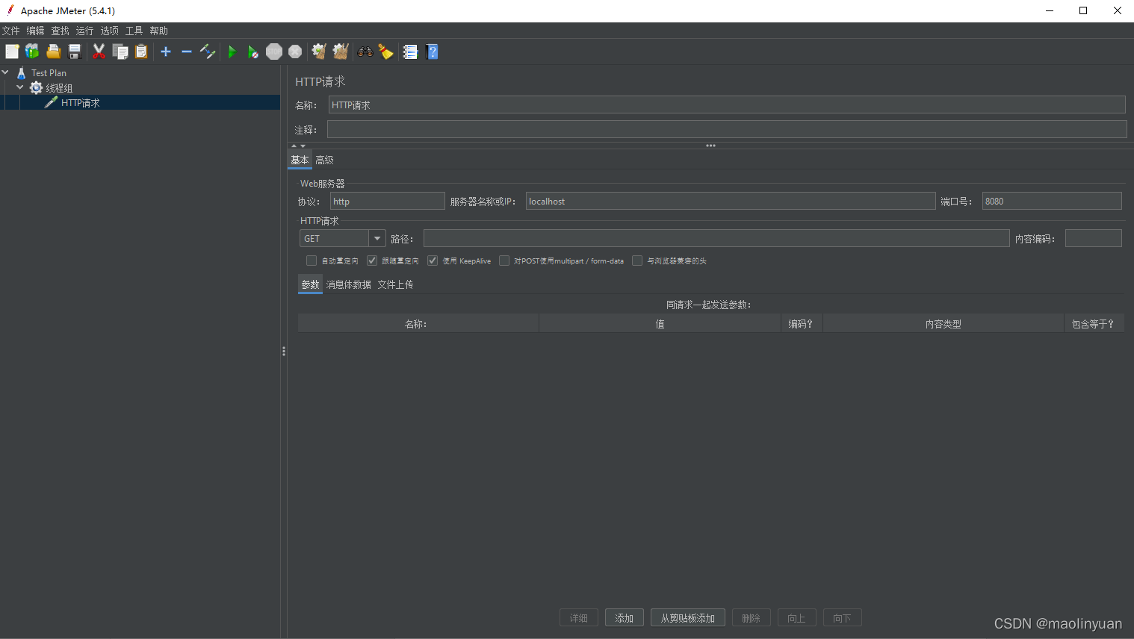The width and height of the screenshot is (1134, 639).
Task: Enable the 自动重定向 checkbox
Action: (312, 261)
